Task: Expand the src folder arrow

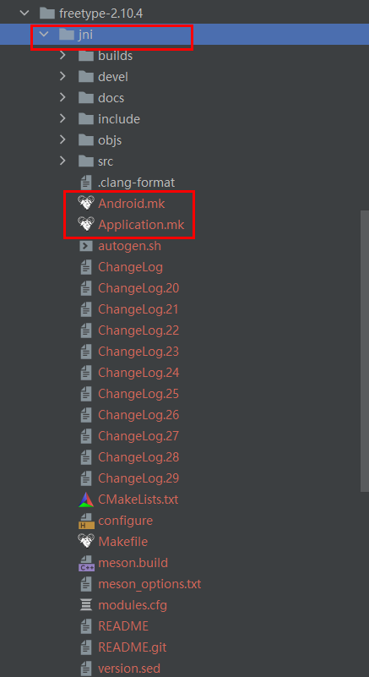Action: pos(62,161)
